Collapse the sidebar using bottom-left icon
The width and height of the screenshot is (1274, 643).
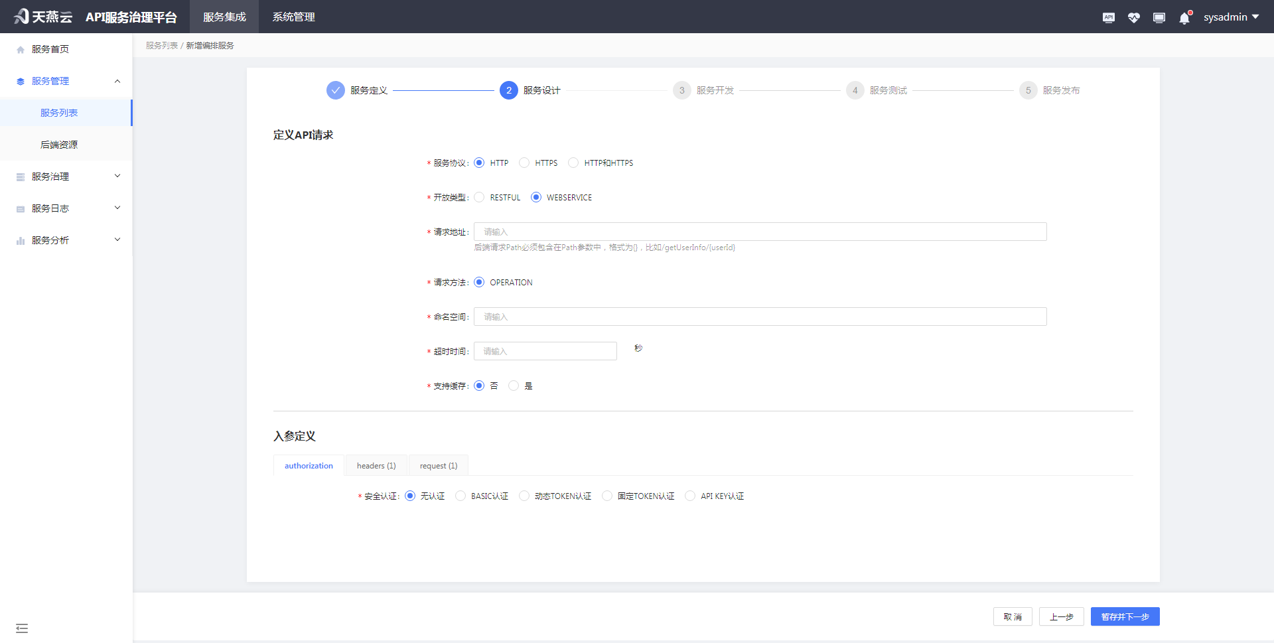coord(22,628)
